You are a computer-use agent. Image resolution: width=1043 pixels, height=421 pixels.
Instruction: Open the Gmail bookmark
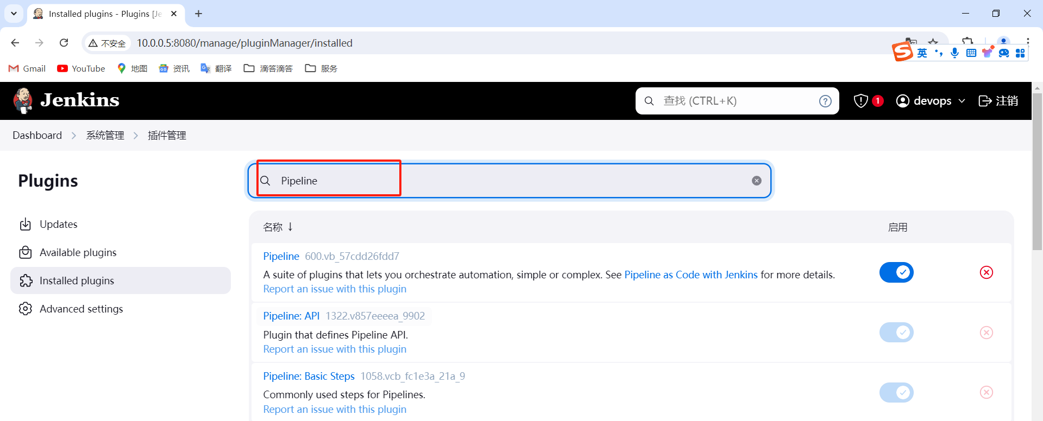[x=27, y=68]
